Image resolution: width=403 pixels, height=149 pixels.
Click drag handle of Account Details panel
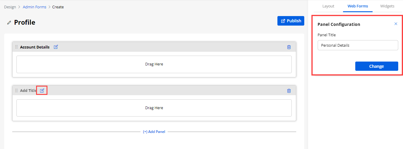pyautogui.click(x=16, y=47)
